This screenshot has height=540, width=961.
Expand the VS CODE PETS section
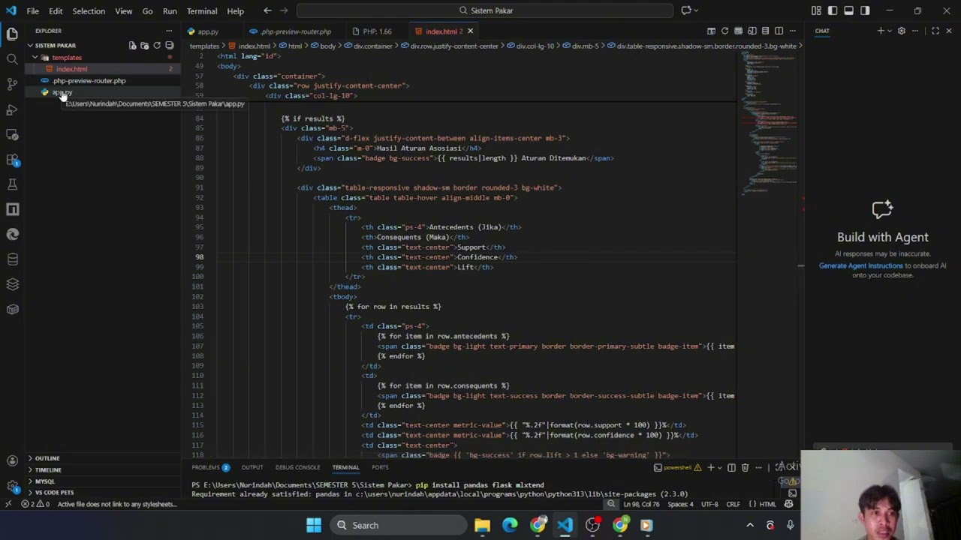pos(54,493)
